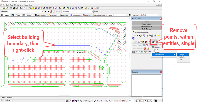Click the Isolines tool in Model Toolkit
The image size is (197, 102).
pyautogui.click(x=136, y=52)
